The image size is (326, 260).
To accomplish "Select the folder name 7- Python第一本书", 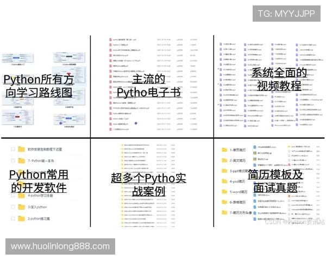I will coord(41,161).
